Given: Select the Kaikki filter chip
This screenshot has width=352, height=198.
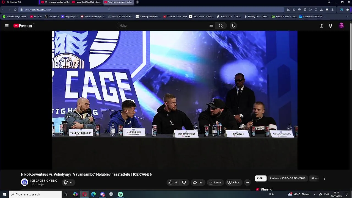Looking at the screenshot, I should pos(261,178).
